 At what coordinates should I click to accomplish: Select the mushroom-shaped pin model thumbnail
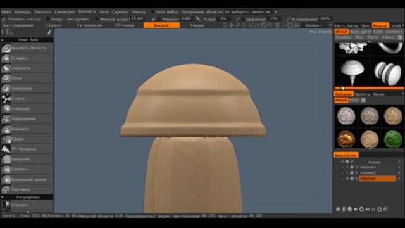(352, 72)
